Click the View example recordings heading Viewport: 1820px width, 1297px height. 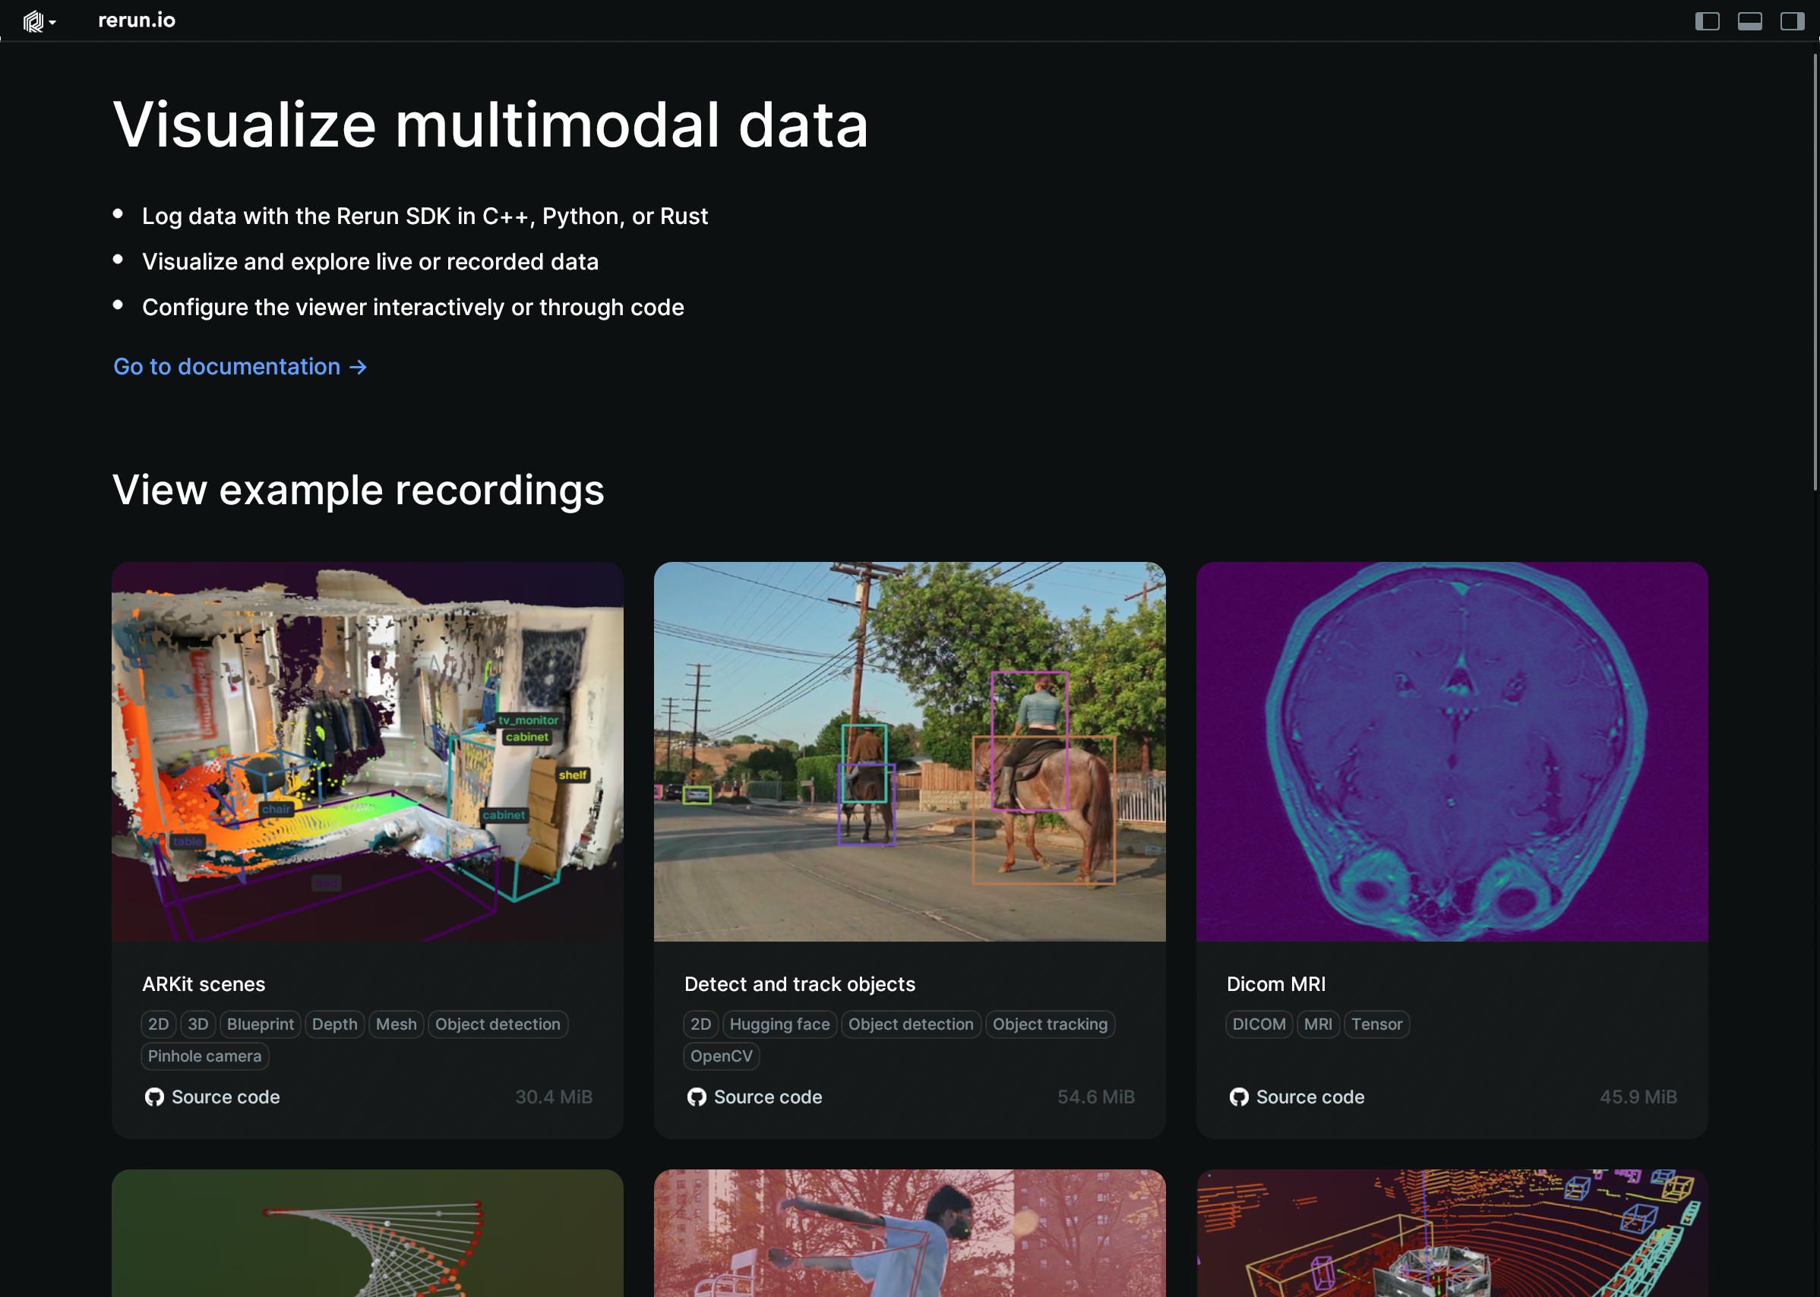358,490
